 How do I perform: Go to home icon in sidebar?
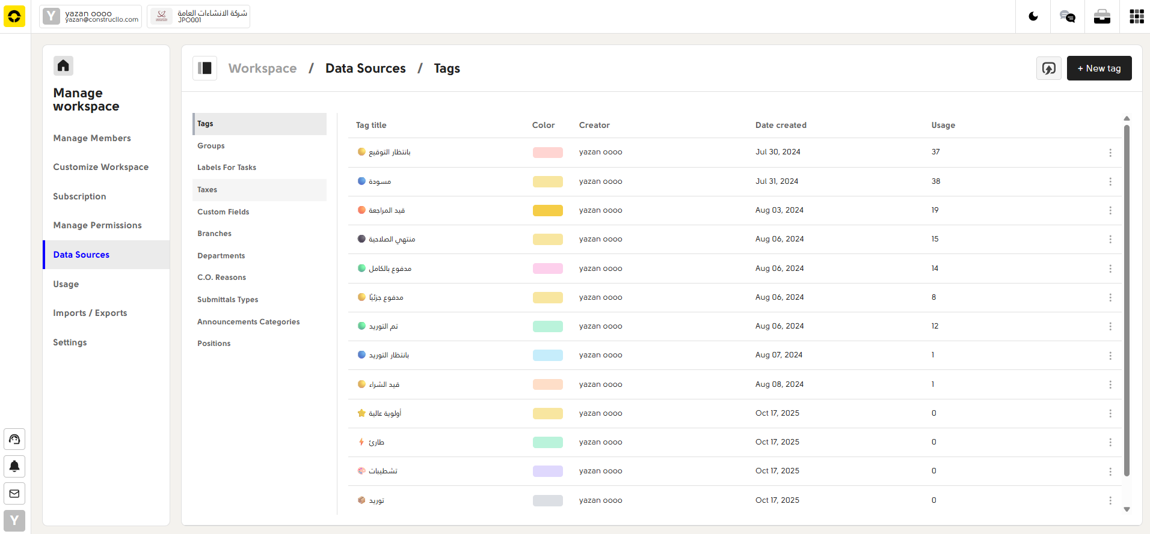(x=63, y=65)
